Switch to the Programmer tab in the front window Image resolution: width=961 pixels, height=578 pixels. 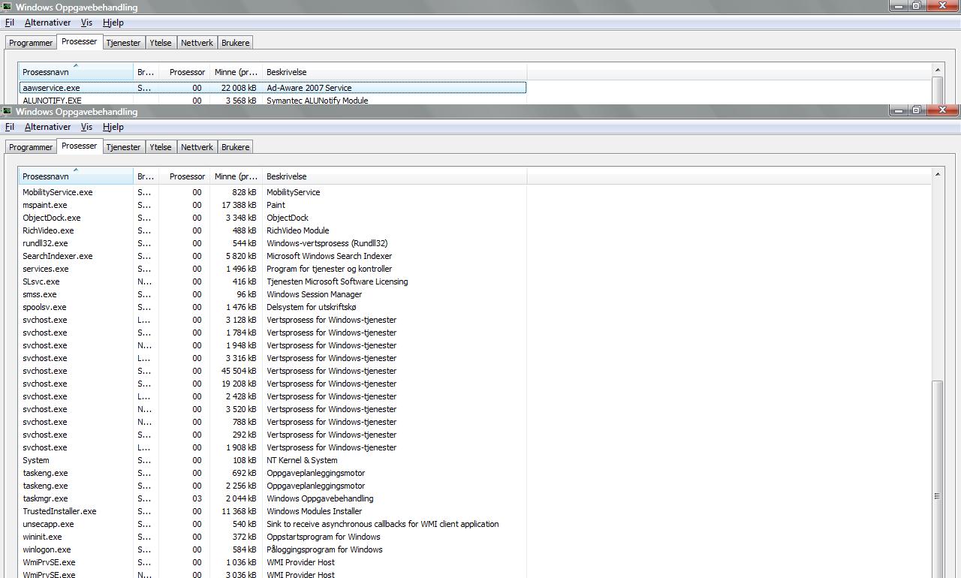(31, 147)
